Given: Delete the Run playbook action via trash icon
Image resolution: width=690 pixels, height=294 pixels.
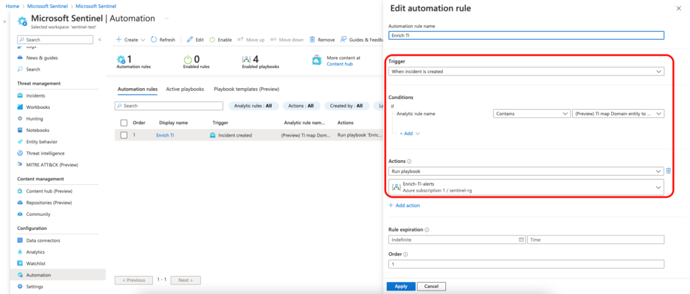Looking at the screenshot, I should (x=668, y=170).
